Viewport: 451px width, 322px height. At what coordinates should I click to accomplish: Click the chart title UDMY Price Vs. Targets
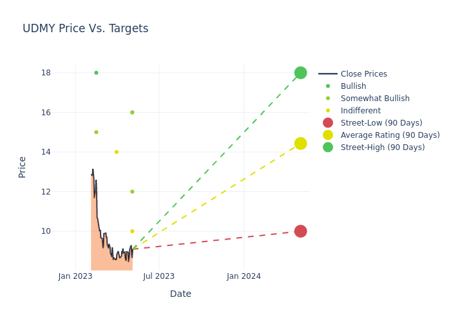coord(86,28)
